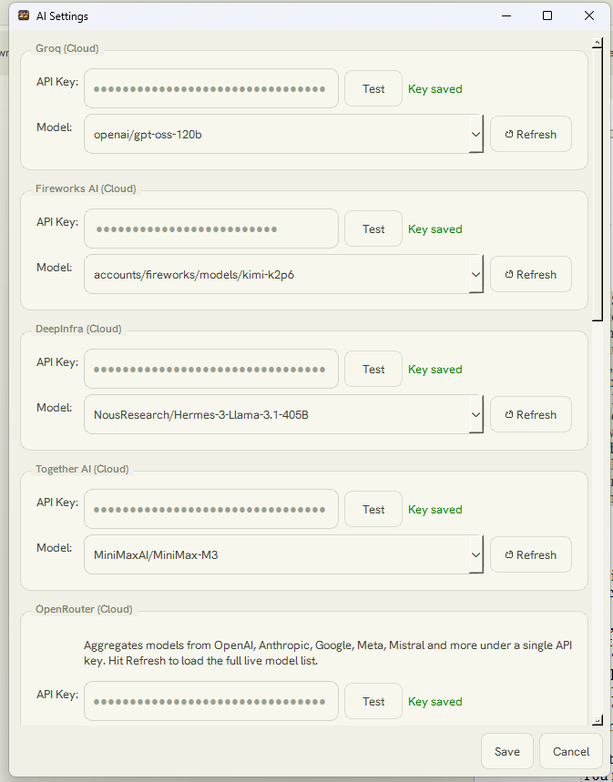Open the Groq model dropdown
Viewport: 613px width, 782px height.
pyautogui.click(x=475, y=134)
